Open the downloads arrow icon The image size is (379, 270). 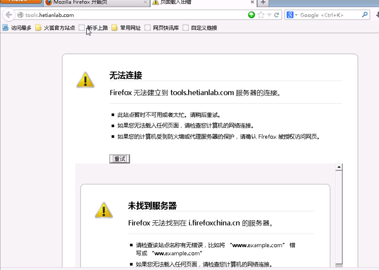tap(377, 15)
